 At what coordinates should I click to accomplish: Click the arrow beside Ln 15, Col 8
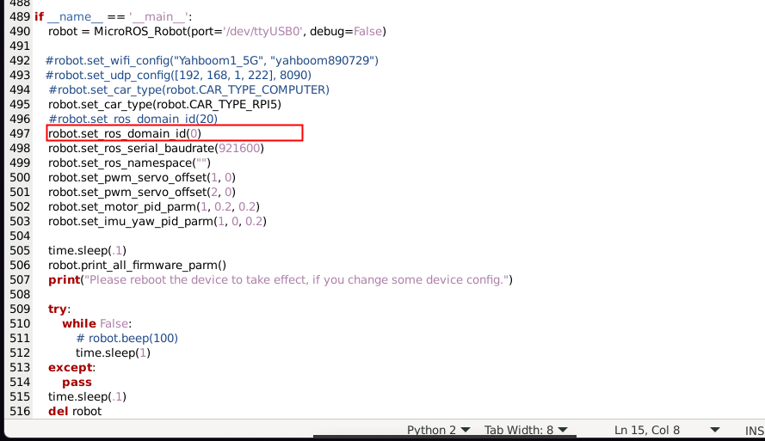coord(714,430)
